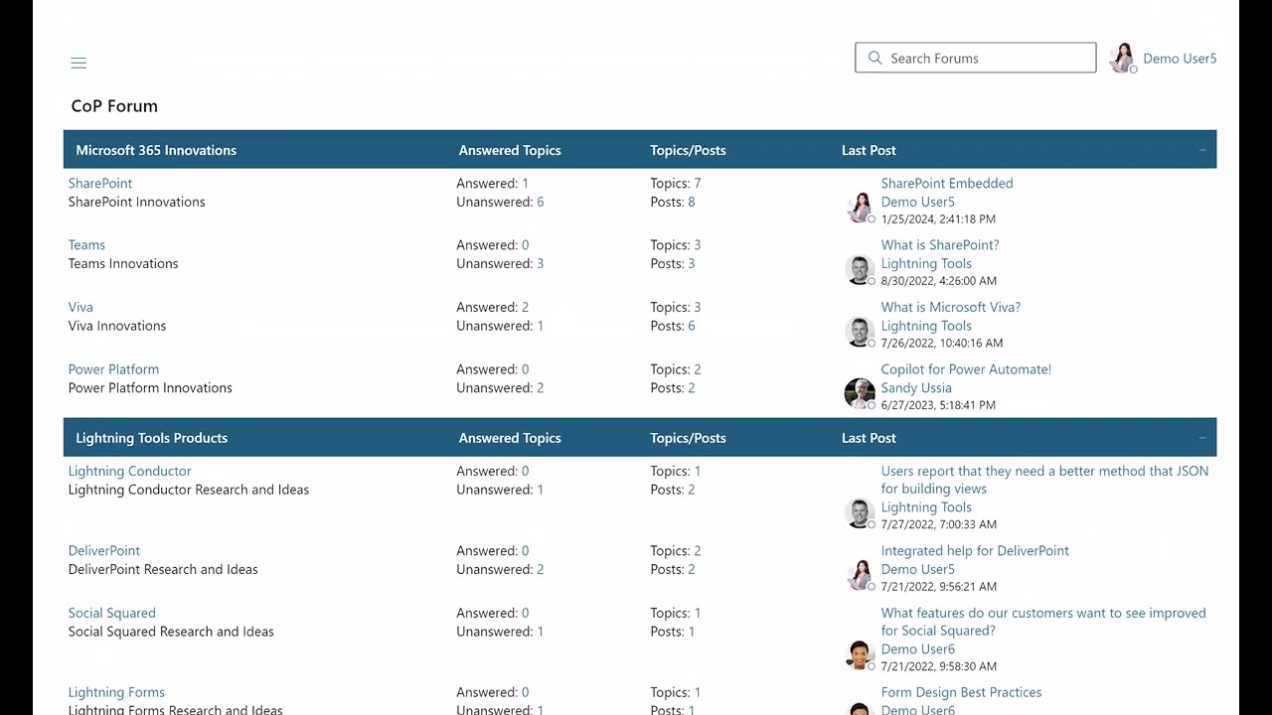Open the 'What is SharePoint?' post

click(x=940, y=244)
